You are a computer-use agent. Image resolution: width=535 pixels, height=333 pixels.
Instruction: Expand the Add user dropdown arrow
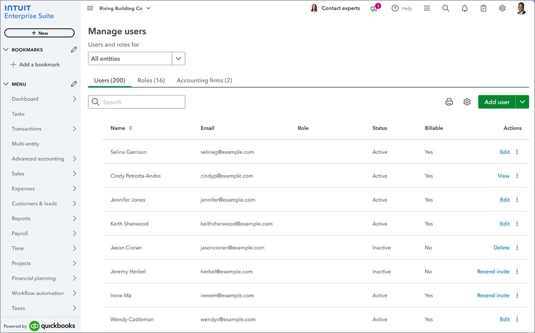pos(522,102)
